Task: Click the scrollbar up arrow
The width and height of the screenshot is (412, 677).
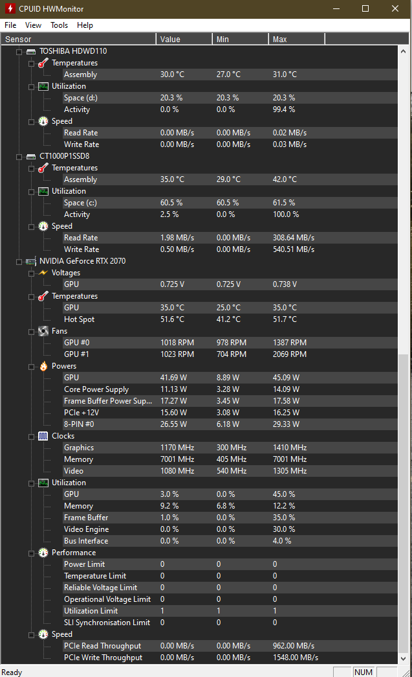Action: click(x=404, y=51)
